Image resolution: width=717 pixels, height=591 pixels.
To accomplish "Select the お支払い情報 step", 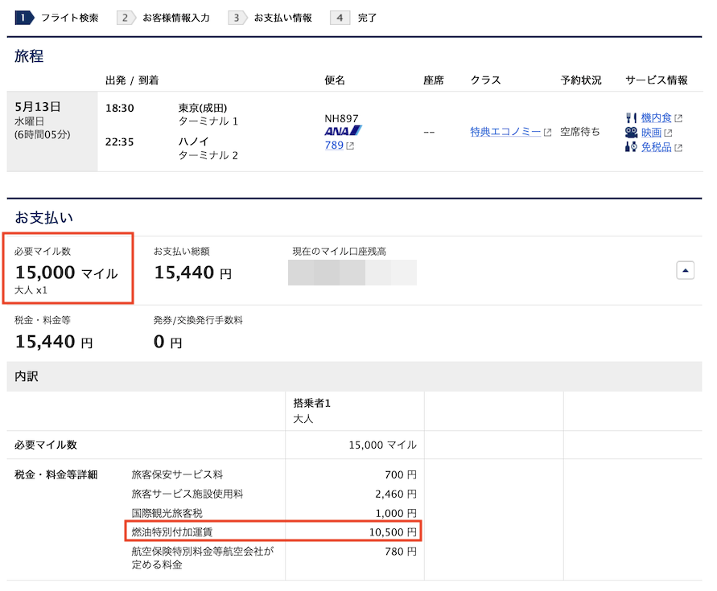I will tap(283, 17).
